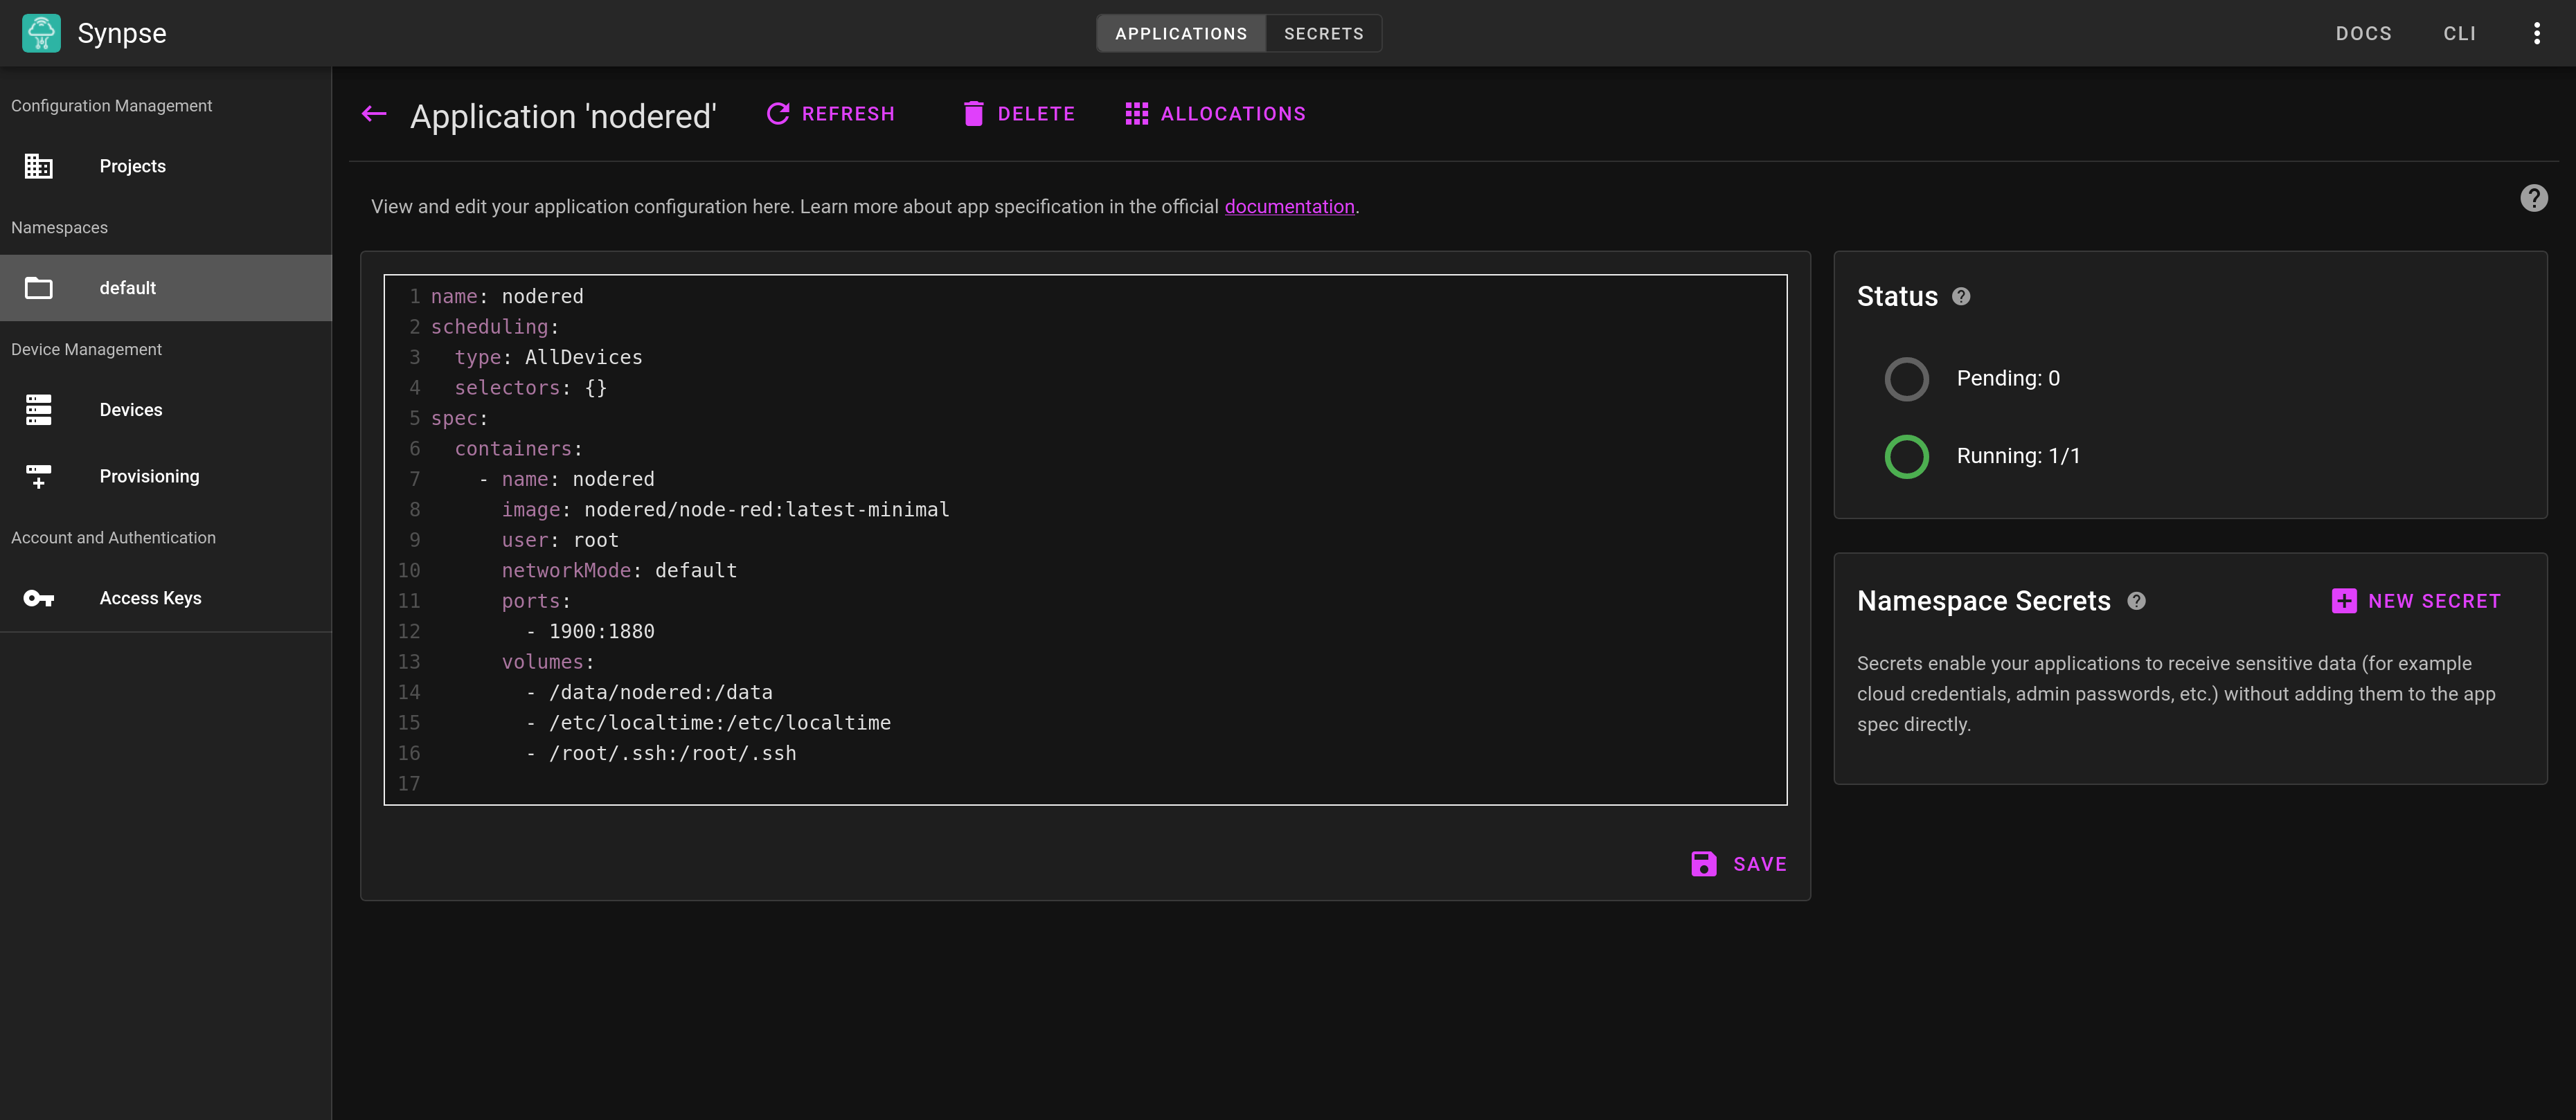Delete the nodered application

pyautogui.click(x=1018, y=113)
